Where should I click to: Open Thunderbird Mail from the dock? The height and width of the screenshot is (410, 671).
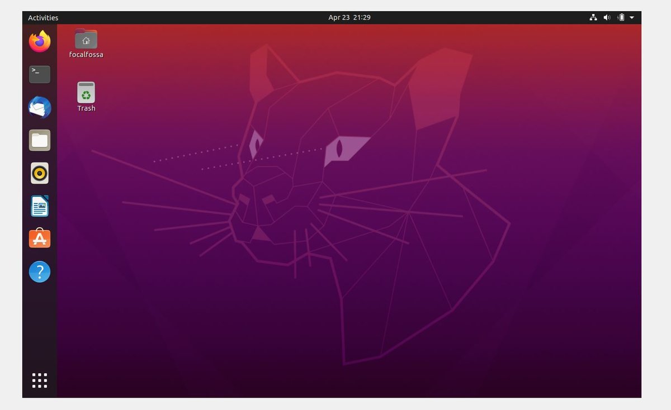[x=39, y=107]
